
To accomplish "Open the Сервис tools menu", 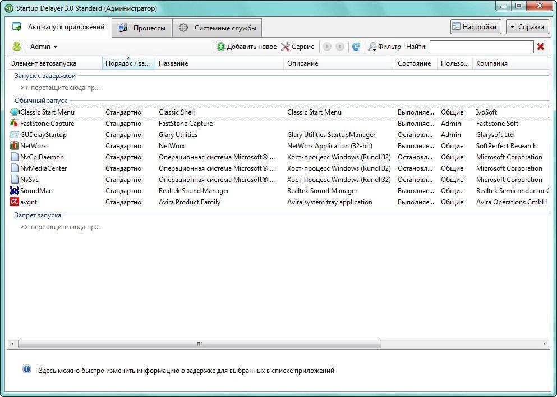I will [298, 47].
